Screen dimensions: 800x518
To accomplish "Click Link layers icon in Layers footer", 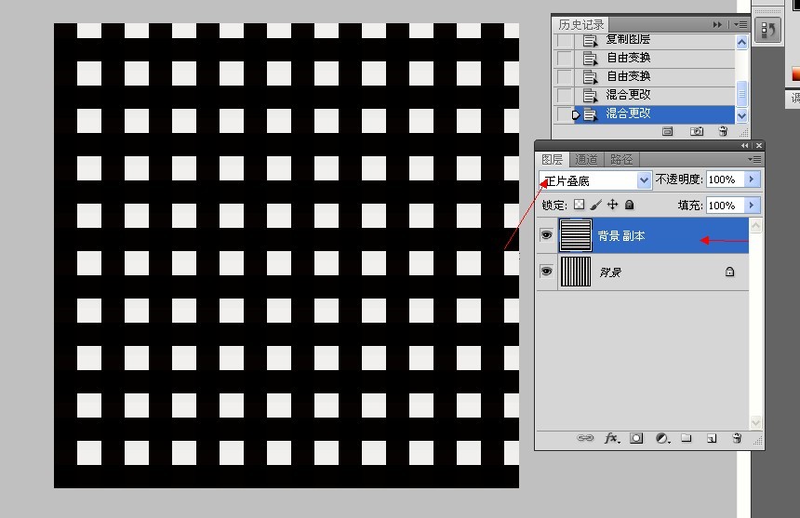I will [585, 438].
